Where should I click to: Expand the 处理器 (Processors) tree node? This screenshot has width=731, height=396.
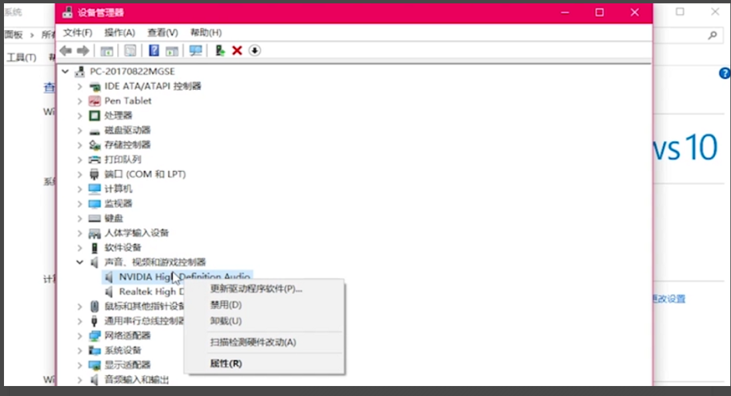(x=80, y=115)
